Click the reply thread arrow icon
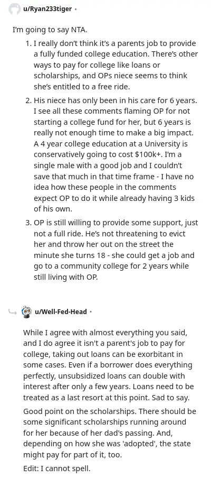 13,311
